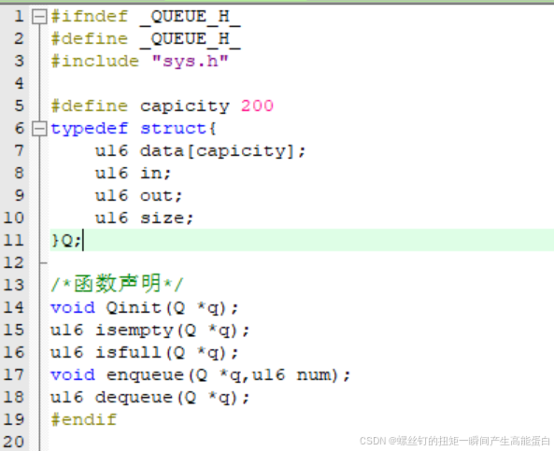554x451 pixels.
Task: Click the Qinit function name
Action: [x=134, y=307]
